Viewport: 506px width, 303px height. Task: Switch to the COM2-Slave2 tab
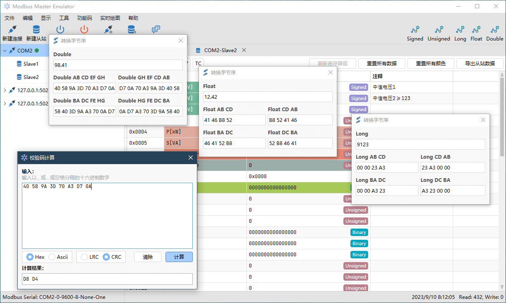coord(220,50)
